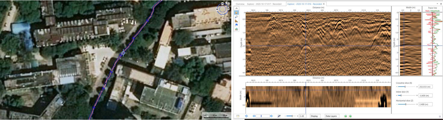443x120 pixels.
Task: Click the compass widget on the map
Action: [x=223, y=9]
